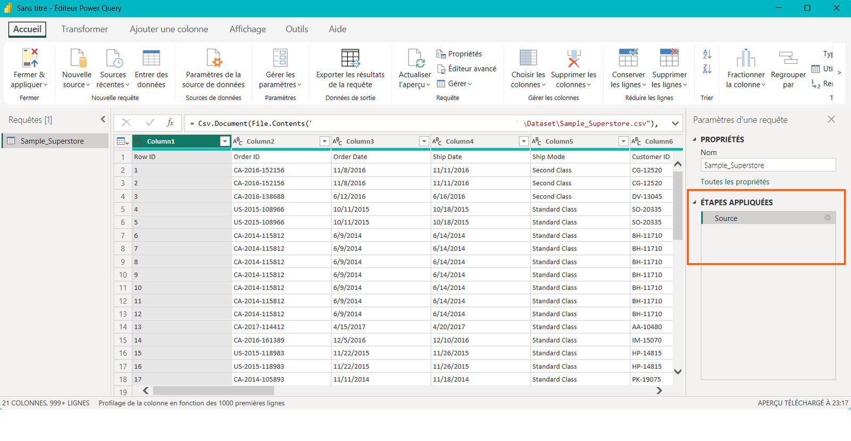The width and height of the screenshot is (851, 441).
Task: Click the vertical scrollbar thumb
Action: coord(678,205)
